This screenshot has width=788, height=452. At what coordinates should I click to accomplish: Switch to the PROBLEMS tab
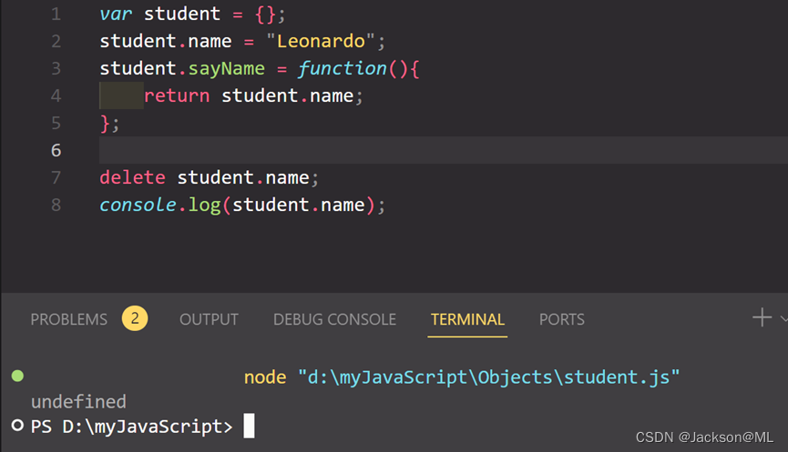click(68, 319)
